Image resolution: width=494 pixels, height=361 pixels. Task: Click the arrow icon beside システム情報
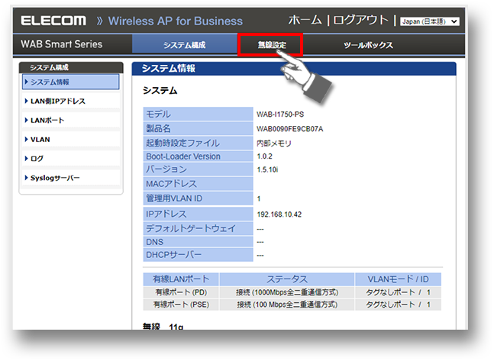coord(27,82)
